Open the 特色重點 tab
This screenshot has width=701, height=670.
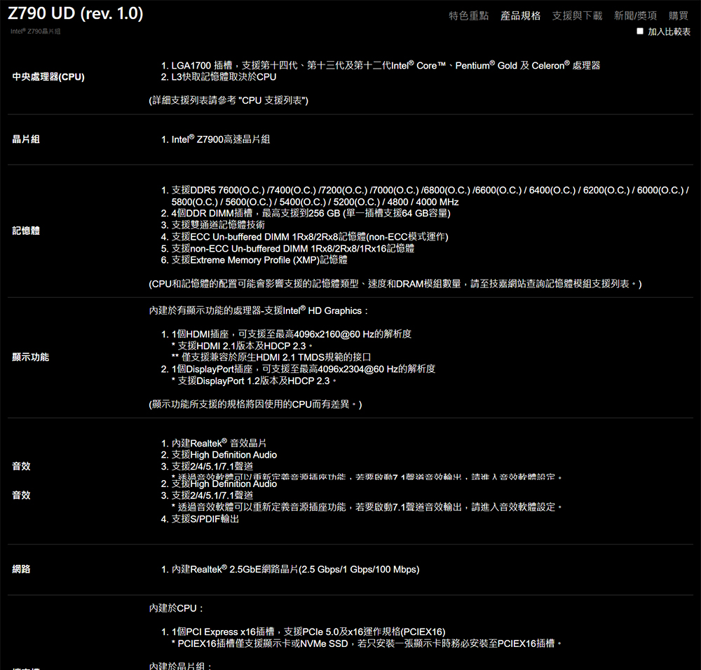[468, 16]
